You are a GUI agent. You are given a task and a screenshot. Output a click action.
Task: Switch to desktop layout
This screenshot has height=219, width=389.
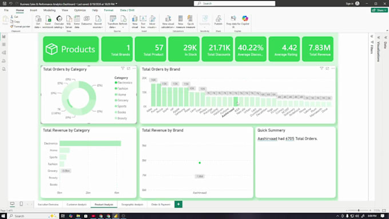pyautogui.click(x=12, y=204)
